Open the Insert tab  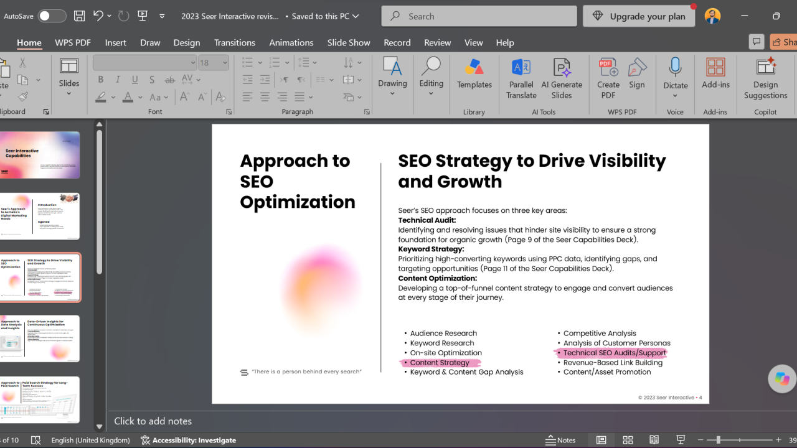116,42
